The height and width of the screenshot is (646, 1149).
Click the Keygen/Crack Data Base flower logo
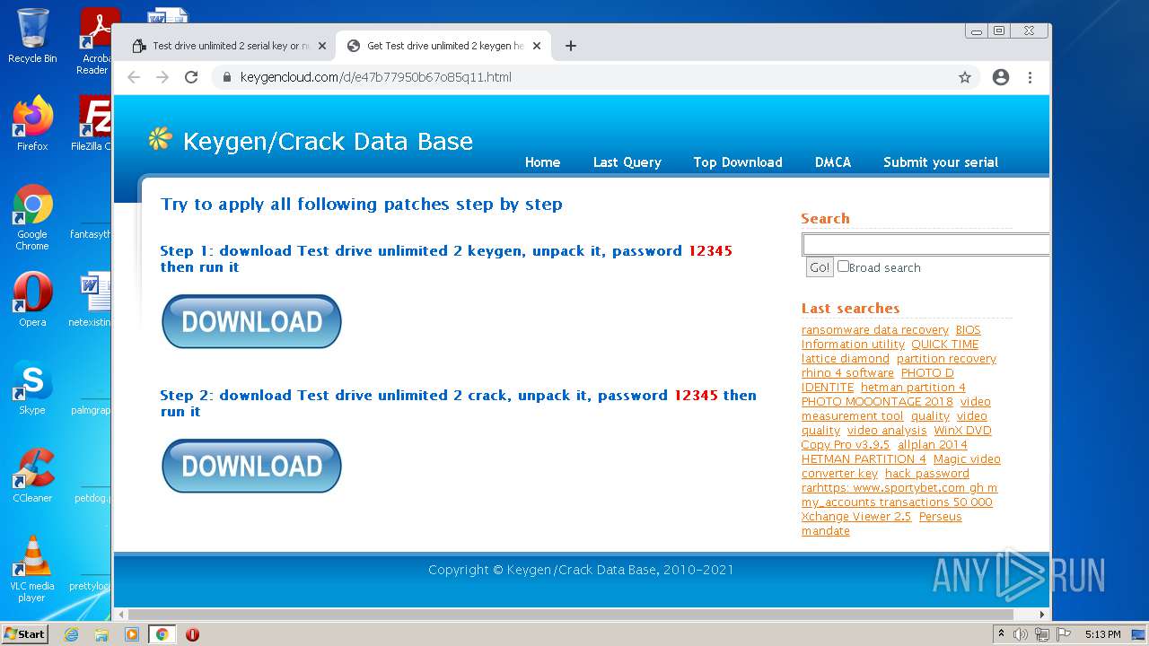160,138
